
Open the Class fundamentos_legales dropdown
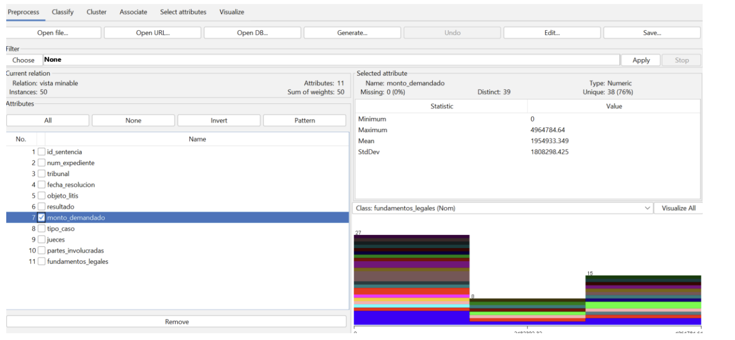click(x=503, y=208)
